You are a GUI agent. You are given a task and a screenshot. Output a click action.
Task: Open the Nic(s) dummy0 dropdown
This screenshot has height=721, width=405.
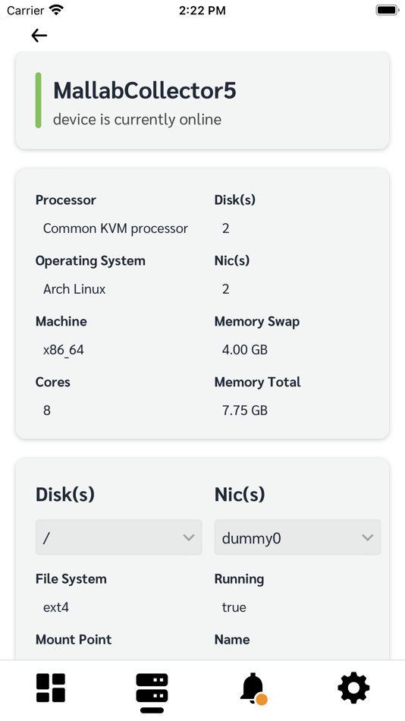pos(297,537)
